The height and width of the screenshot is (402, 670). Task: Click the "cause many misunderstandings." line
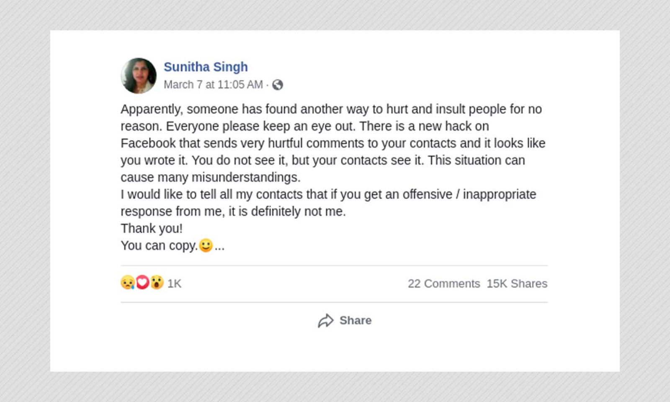coord(210,178)
